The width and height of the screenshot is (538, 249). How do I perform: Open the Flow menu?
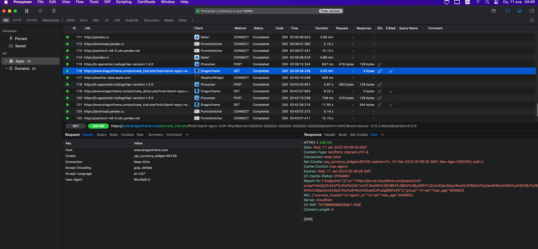pyautogui.click(x=80, y=2)
